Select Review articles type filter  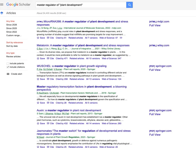click(13, 57)
